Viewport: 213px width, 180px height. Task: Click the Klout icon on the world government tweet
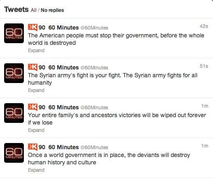(x=32, y=147)
